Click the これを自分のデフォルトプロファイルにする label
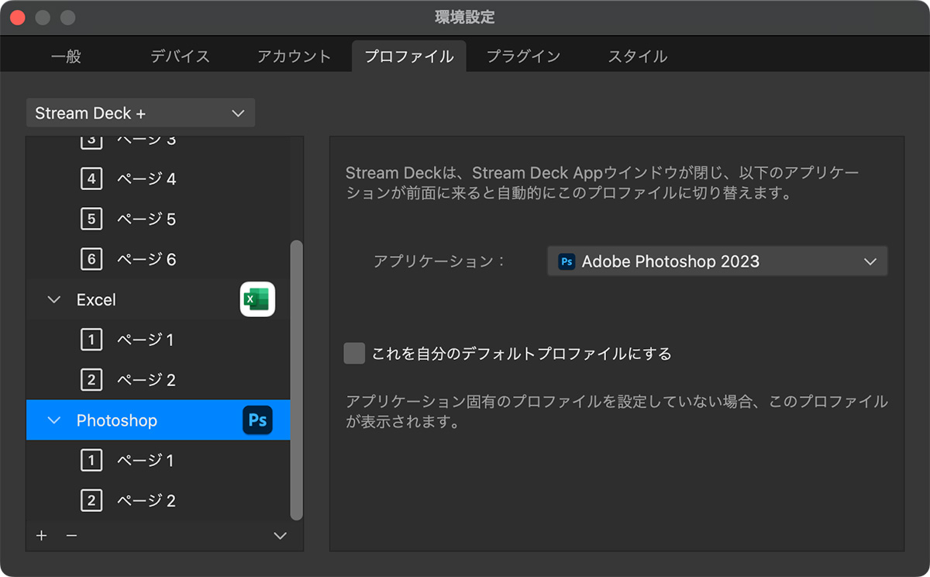The image size is (930, 577). [522, 354]
